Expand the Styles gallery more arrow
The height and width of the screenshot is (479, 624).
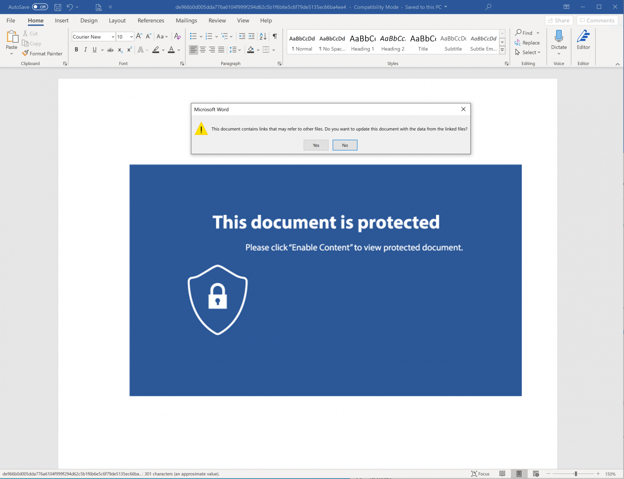(x=502, y=50)
